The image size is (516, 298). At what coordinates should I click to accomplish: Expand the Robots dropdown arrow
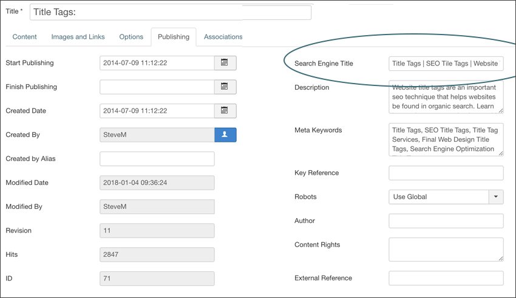tap(496, 197)
